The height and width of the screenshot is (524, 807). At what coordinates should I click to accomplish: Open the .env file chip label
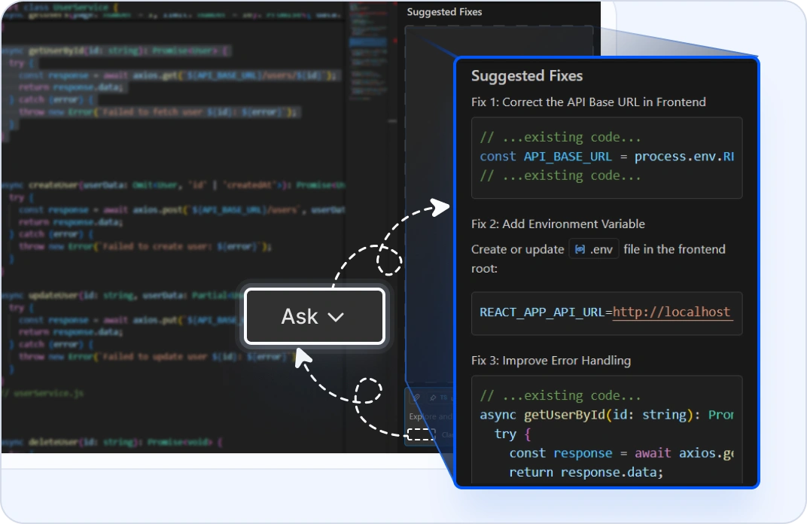601,249
